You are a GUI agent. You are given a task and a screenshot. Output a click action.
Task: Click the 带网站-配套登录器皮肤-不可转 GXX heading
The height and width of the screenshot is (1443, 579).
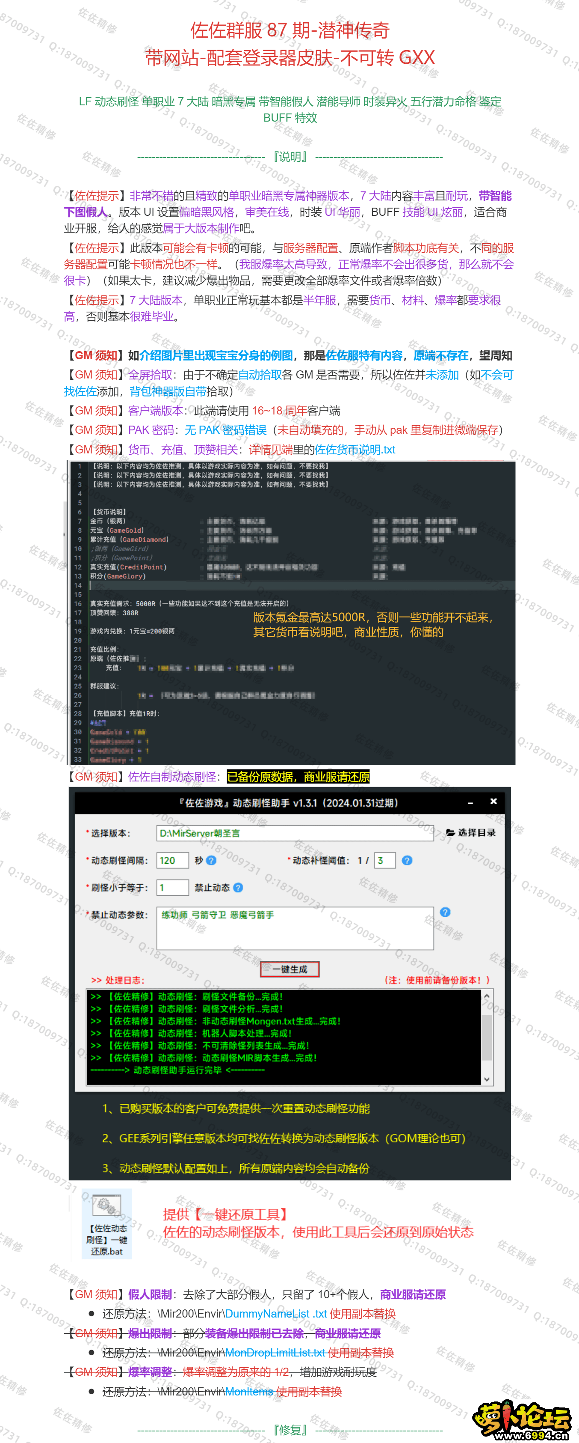290,57
